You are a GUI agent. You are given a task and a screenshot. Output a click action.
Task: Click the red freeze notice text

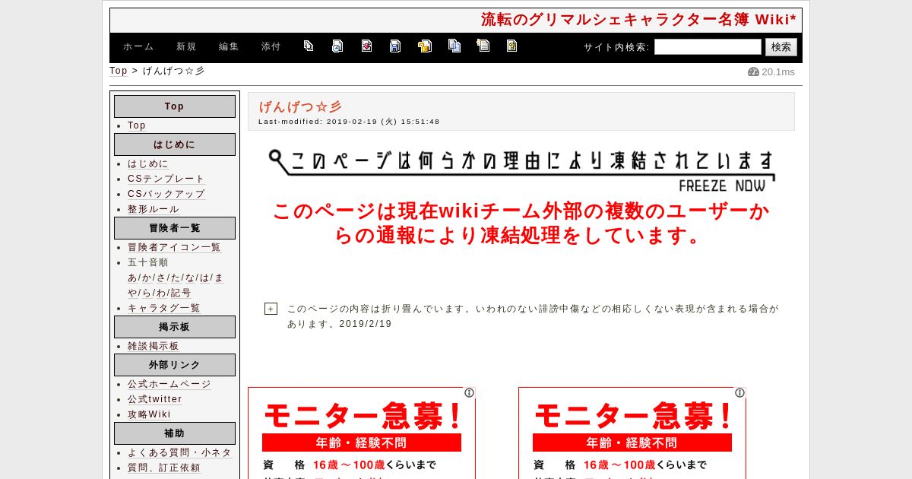point(521,224)
